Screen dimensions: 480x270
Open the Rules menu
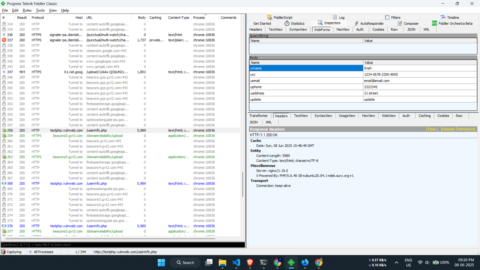(x=27, y=10)
